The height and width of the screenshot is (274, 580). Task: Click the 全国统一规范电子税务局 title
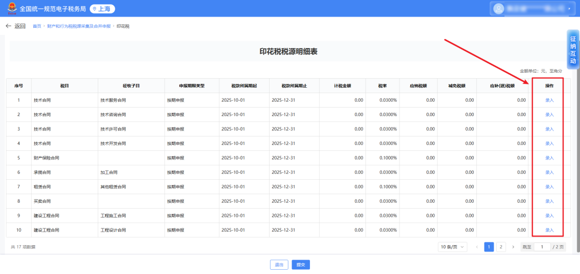tap(53, 9)
